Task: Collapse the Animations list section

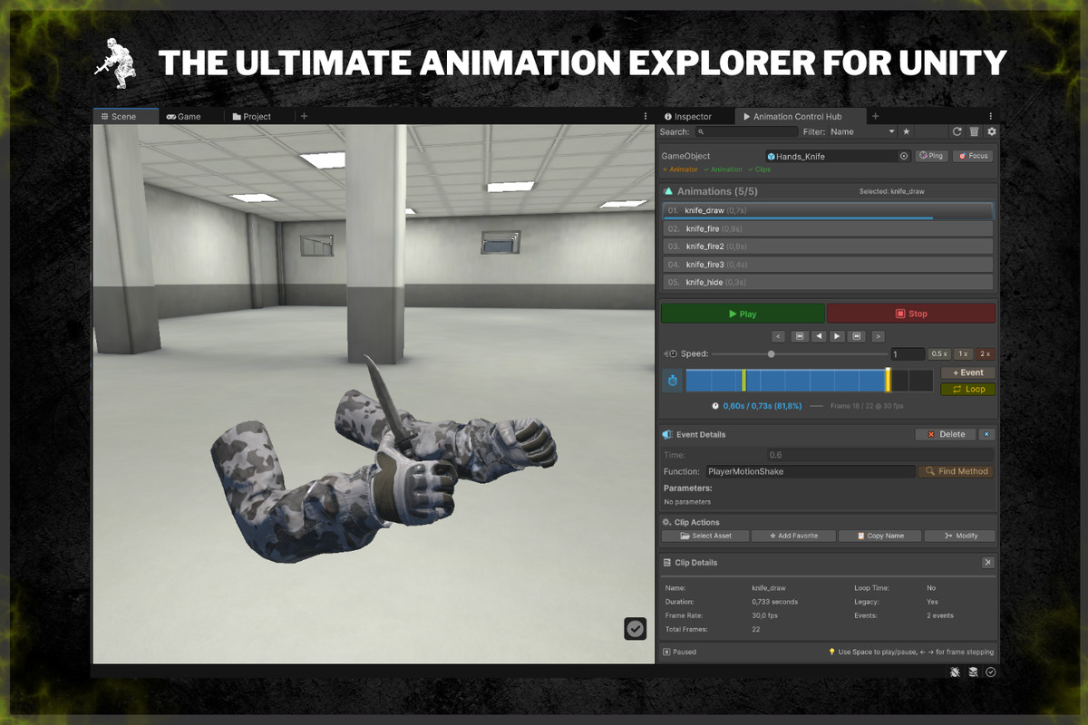Action: pyautogui.click(x=668, y=191)
